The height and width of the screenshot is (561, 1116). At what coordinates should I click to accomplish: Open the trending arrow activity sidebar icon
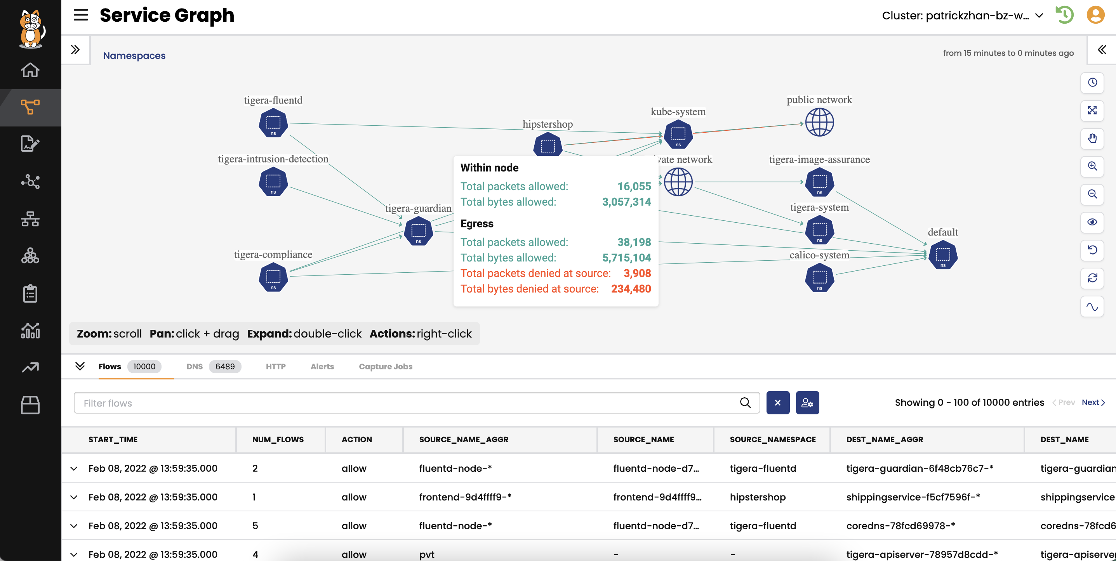pyautogui.click(x=30, y=367)
